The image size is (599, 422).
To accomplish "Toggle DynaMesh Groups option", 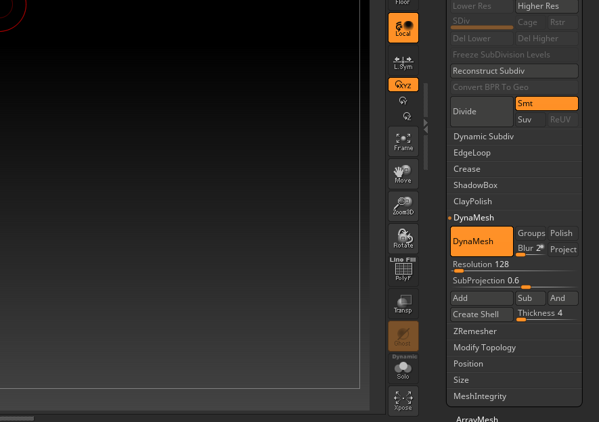I will (x=531, y=233).
